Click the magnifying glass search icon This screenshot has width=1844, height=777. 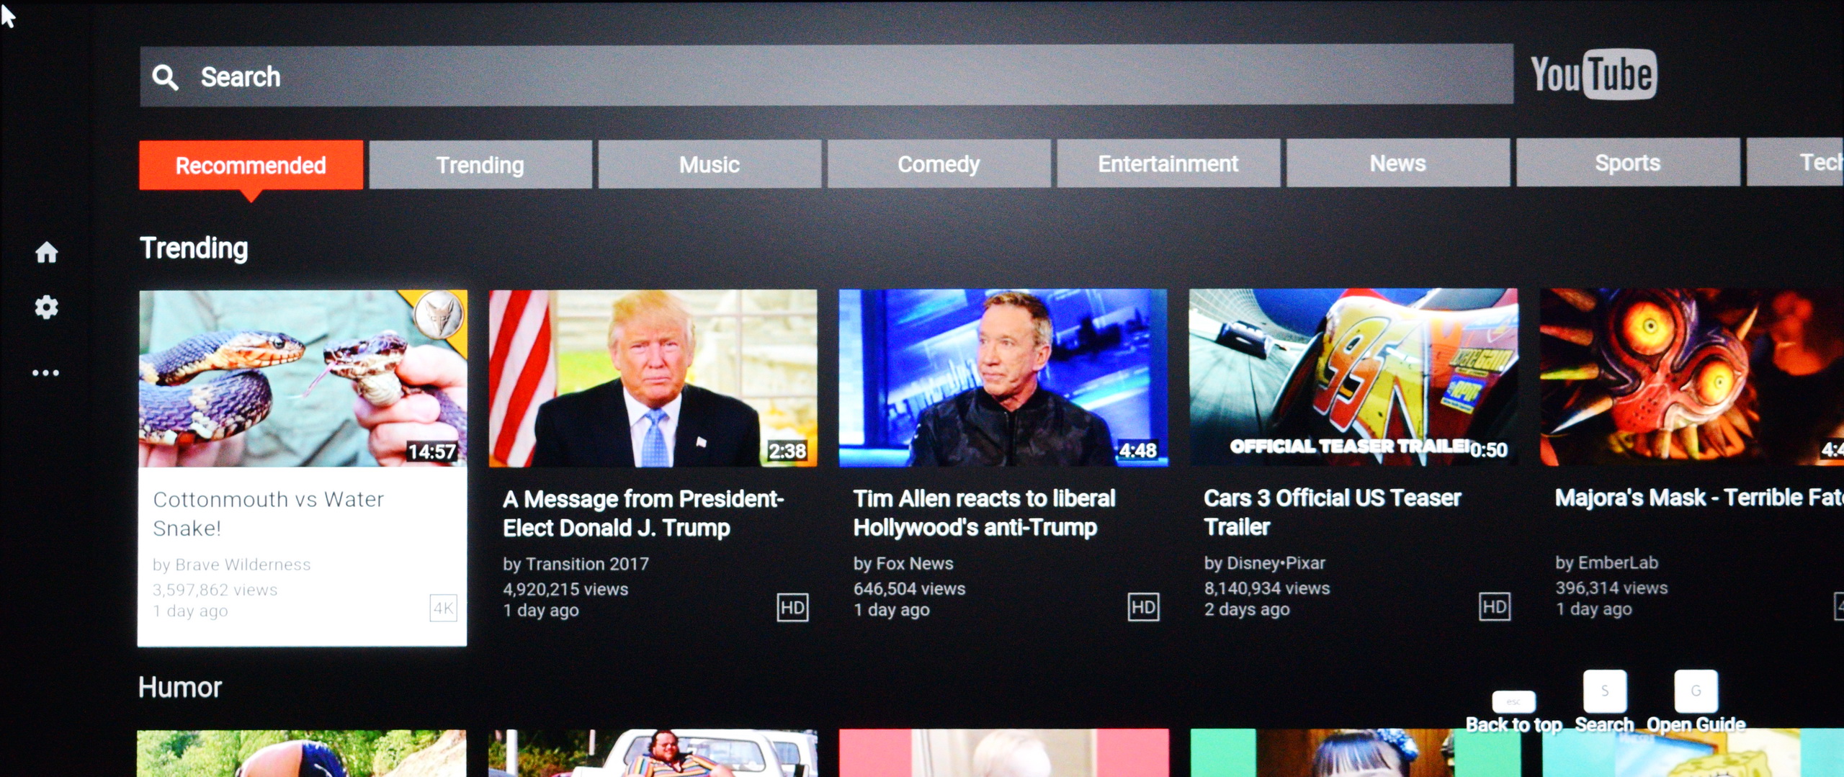click(165, 77)
